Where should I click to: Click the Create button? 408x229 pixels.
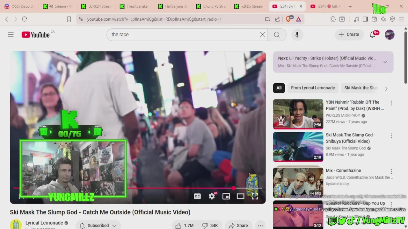[x=349, y=34]
